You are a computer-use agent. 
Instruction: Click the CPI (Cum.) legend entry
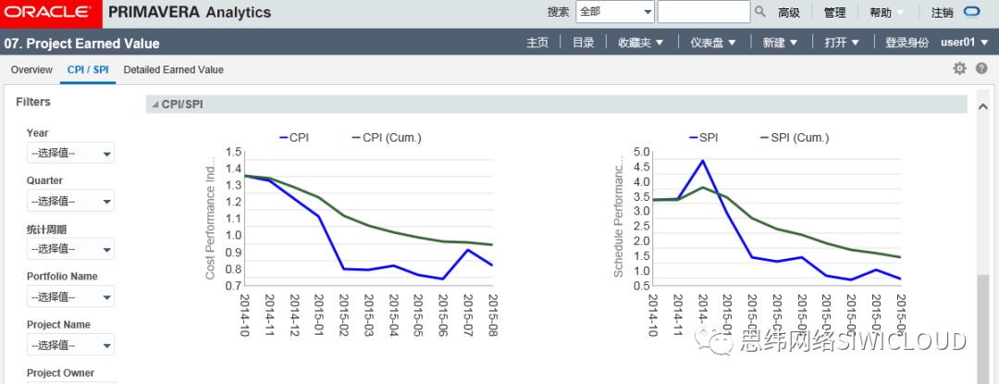click(x=387, y=138)
